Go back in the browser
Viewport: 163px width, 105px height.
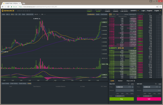pos(3,7)
